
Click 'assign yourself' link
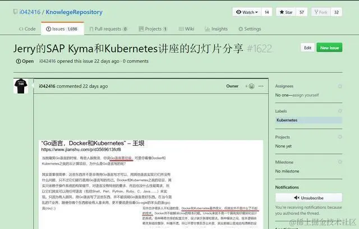(306, 95)
